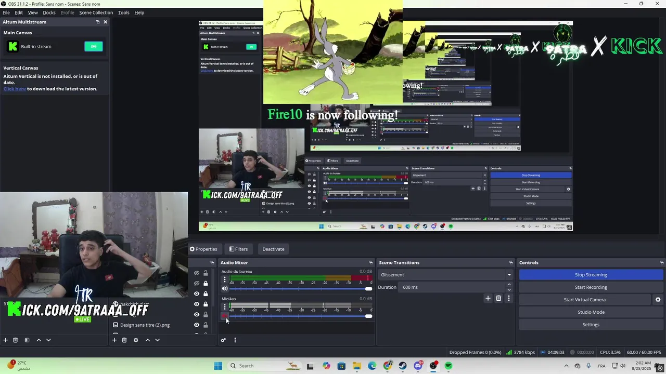Open Settings from Controls dock

(x=591, y=325)
